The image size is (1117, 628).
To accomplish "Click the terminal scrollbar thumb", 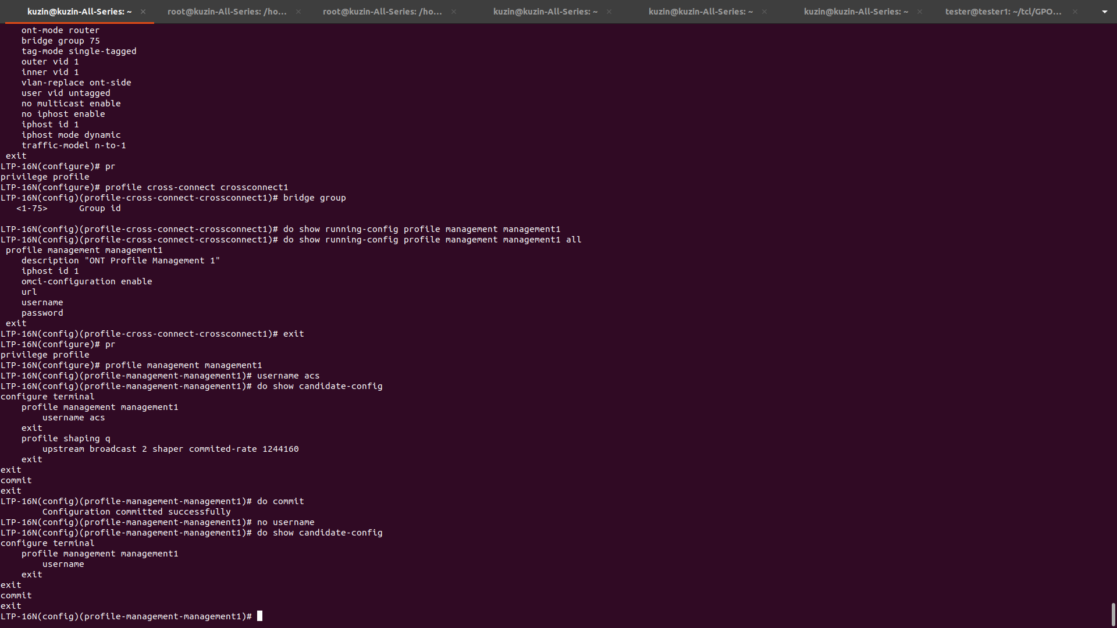I will (1113, 614).
